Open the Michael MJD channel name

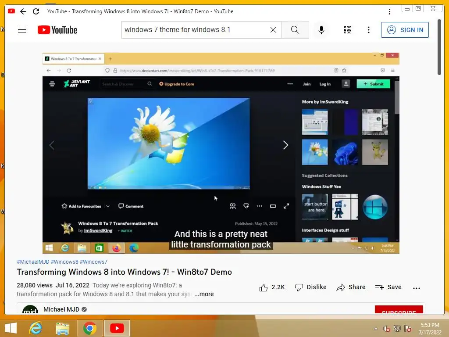61,309
